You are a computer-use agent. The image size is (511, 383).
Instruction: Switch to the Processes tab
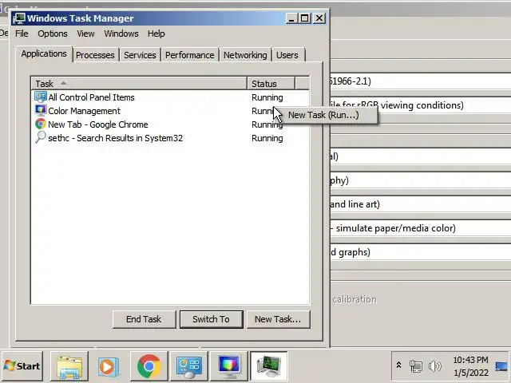95,55
